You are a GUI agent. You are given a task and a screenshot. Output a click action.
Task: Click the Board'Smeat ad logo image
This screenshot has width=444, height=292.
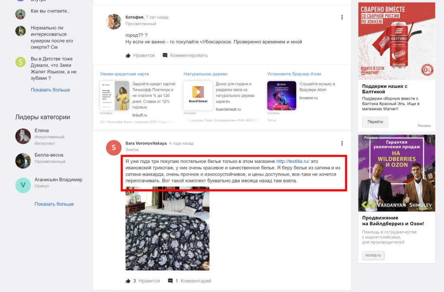[198, 96]
